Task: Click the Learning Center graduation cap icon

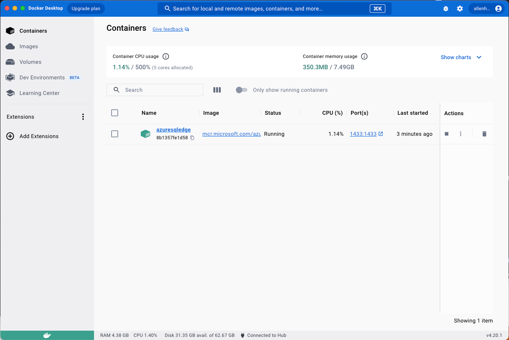Action: 10,93
